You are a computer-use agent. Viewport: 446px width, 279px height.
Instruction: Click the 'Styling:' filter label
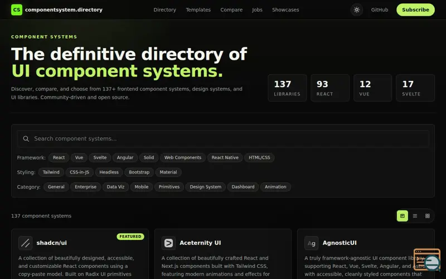26,172
